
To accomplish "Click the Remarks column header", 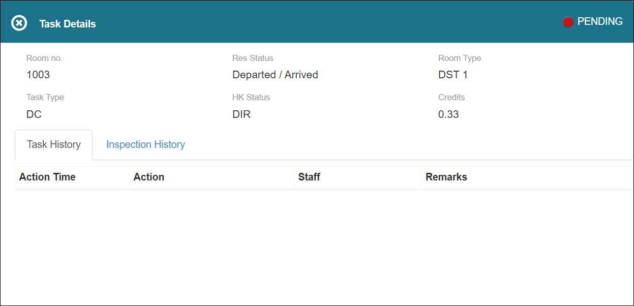I will coord(446,177).
